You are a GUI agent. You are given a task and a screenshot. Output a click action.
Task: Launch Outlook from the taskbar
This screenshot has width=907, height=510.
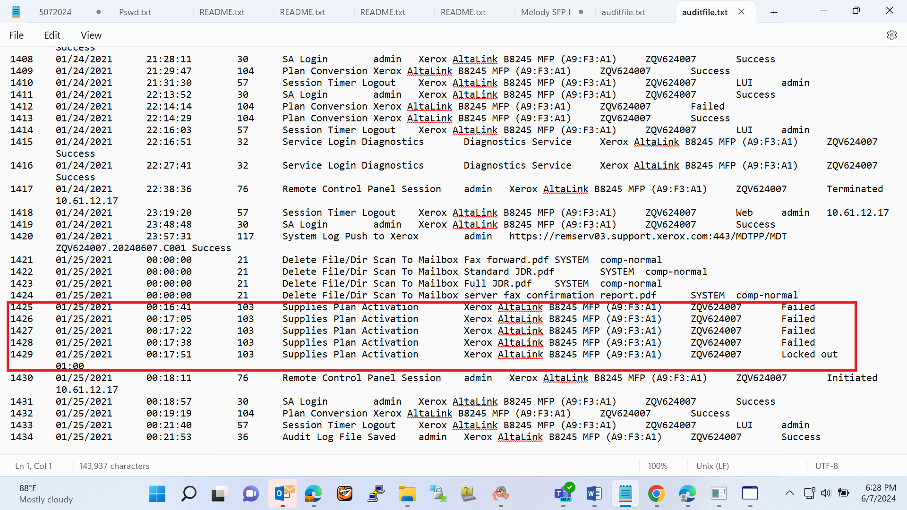282,494
